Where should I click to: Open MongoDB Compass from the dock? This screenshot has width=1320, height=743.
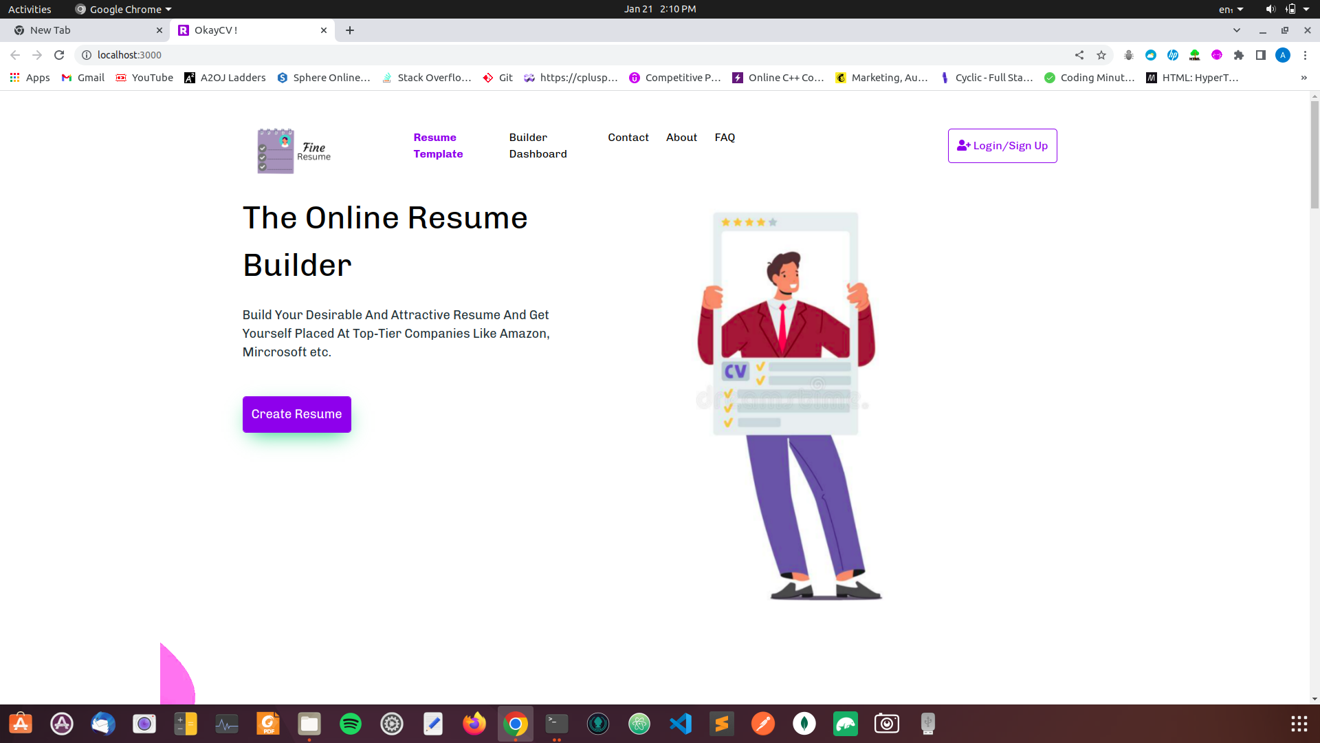coord(804,724)
